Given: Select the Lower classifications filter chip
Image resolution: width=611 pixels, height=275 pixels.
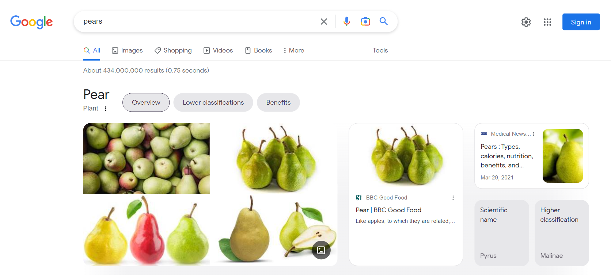Looking at the screenshot, I should pyautogui.click(x=213, y=102).
